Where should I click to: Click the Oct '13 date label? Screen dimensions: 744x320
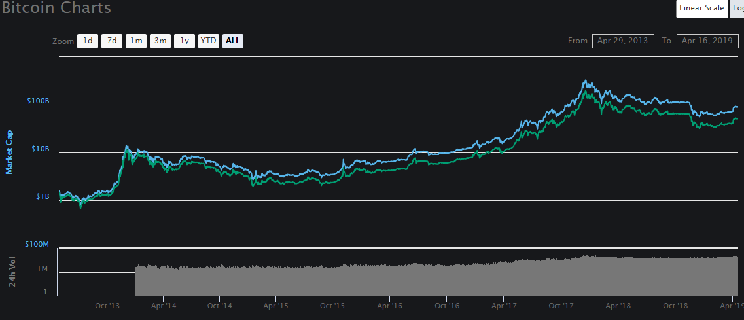coord(107,306)
